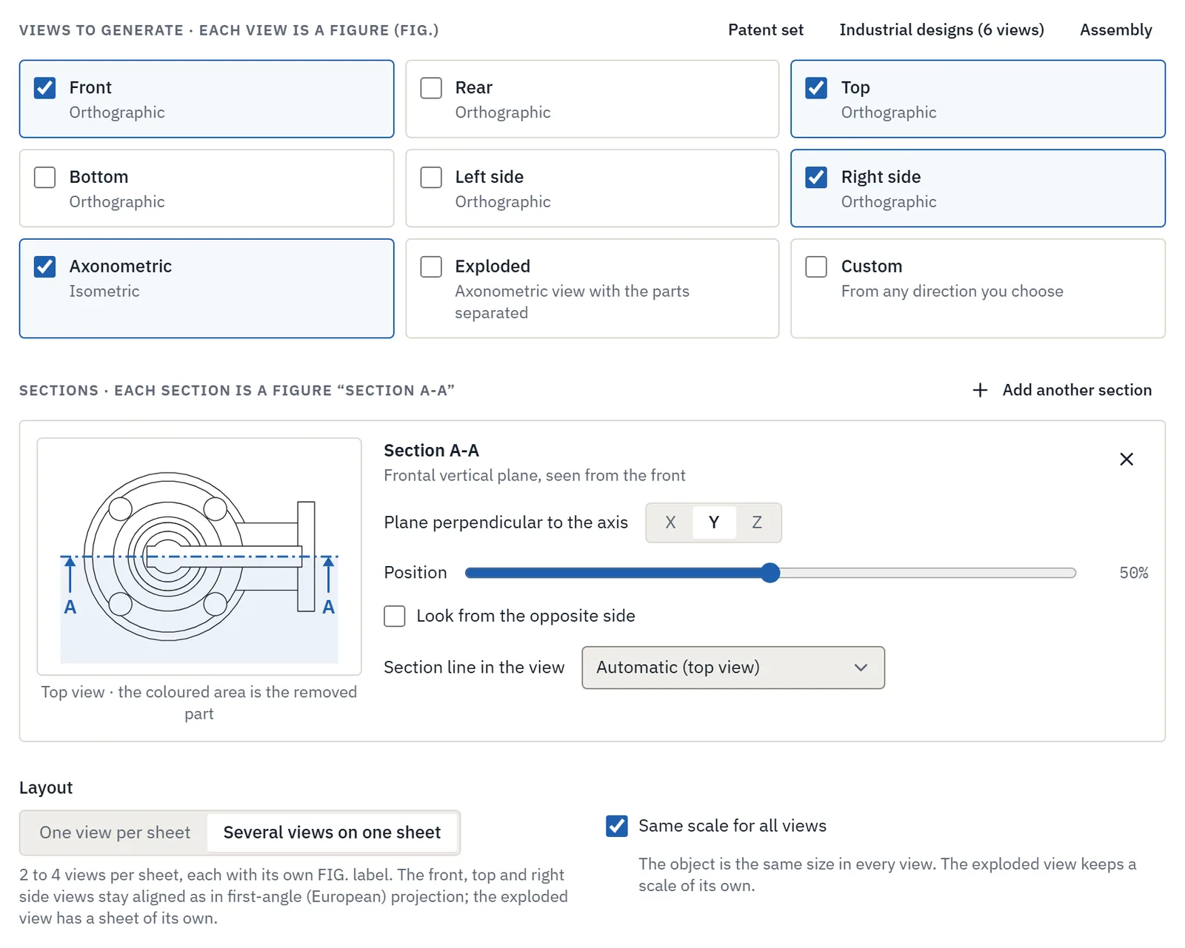Screen dimensions: 1185x948
Task: Click the Position slider track's unfilled right part
Action: (x=927, y=573)
